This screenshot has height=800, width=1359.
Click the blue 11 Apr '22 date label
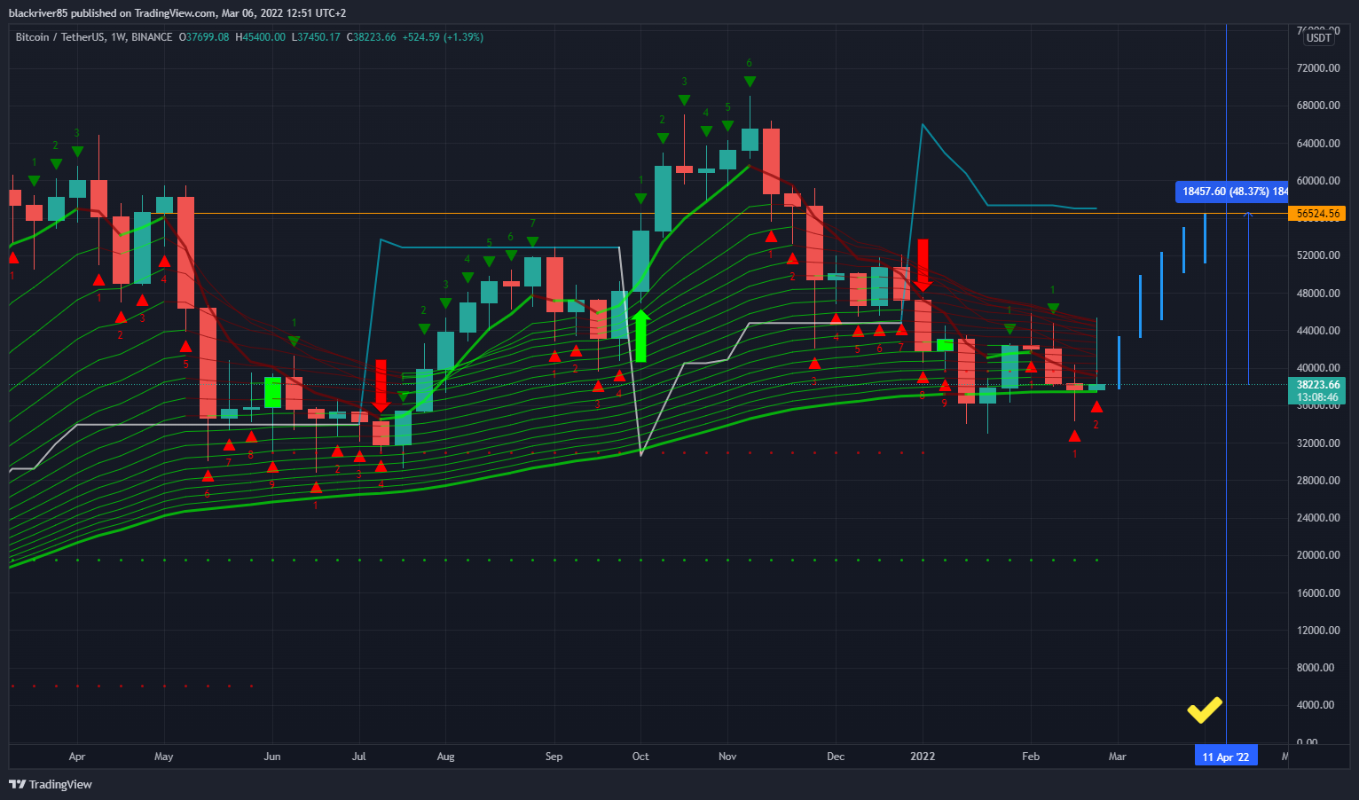tap(1225, 757)
